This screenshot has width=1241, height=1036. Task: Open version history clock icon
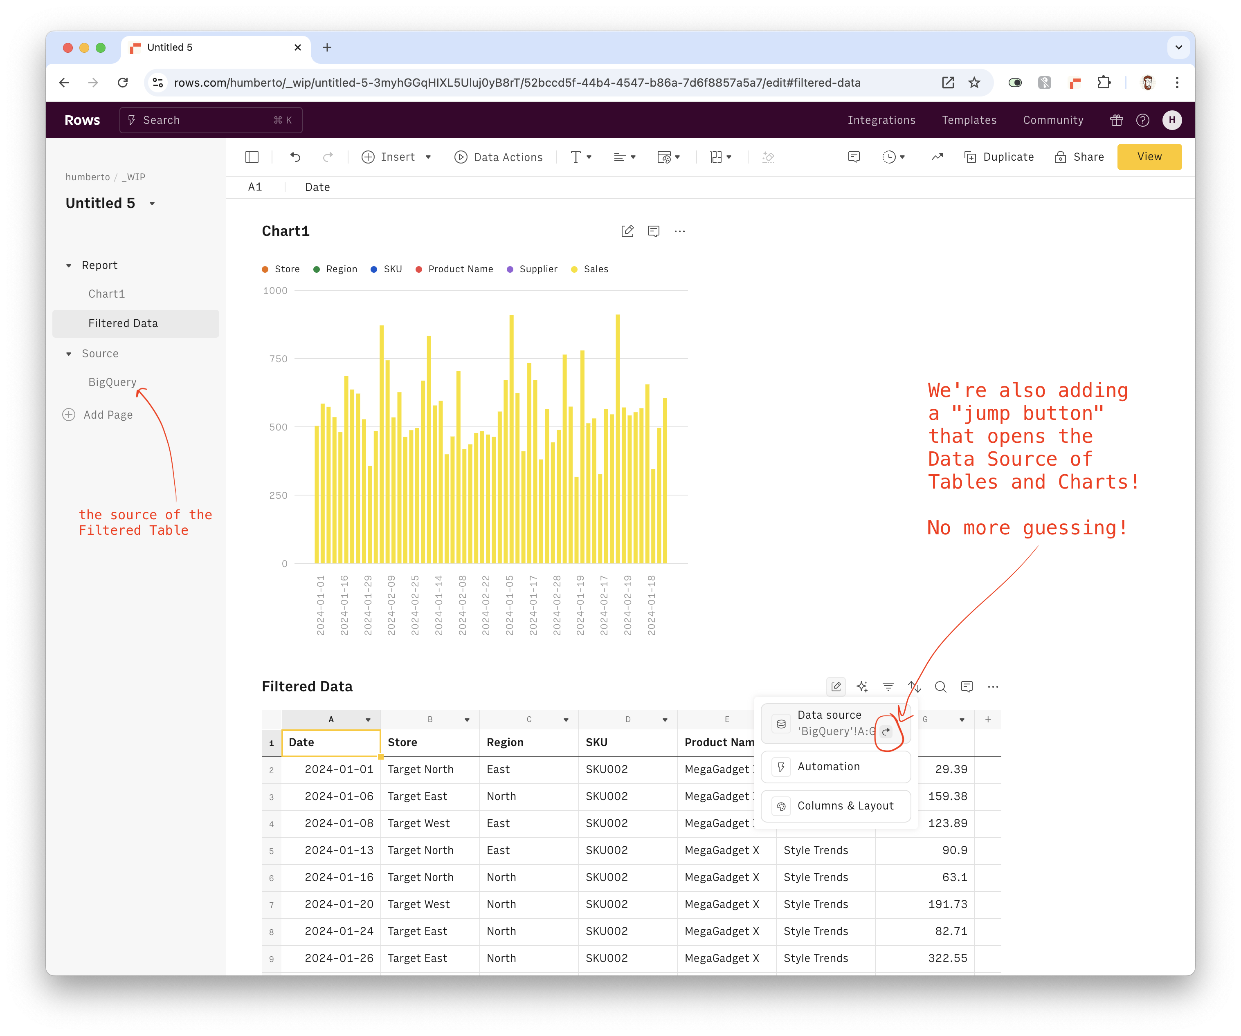(893, 157)
